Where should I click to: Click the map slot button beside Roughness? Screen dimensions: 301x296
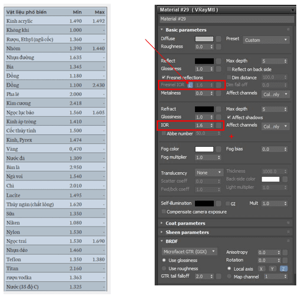pyautogui.click(x=219, y=47)
